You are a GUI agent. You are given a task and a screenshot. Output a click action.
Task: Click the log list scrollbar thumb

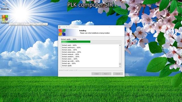[120, 64]
